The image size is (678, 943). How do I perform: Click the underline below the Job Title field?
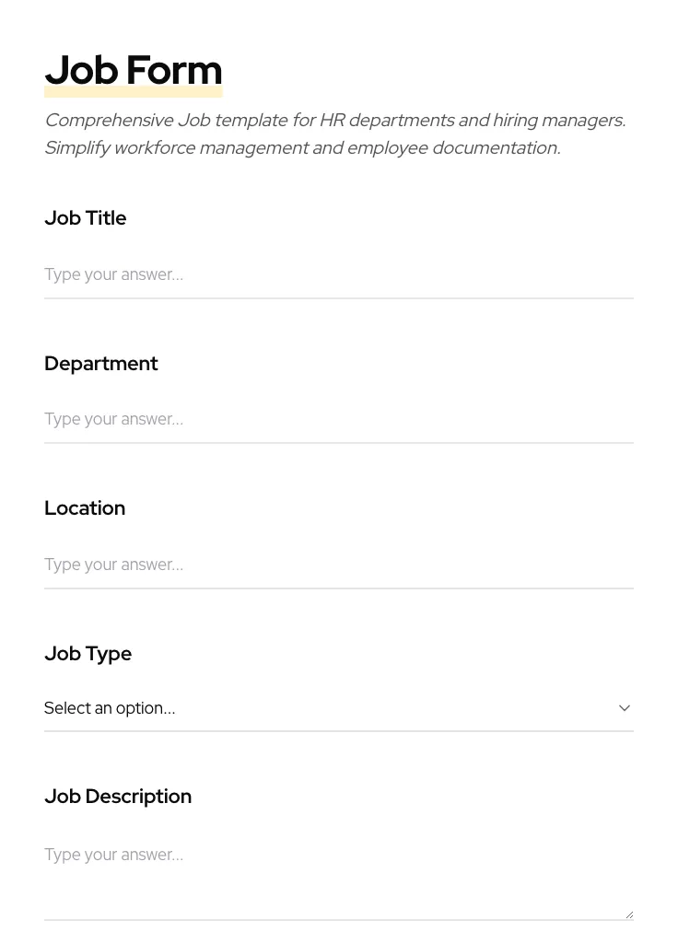coord(339,297)
